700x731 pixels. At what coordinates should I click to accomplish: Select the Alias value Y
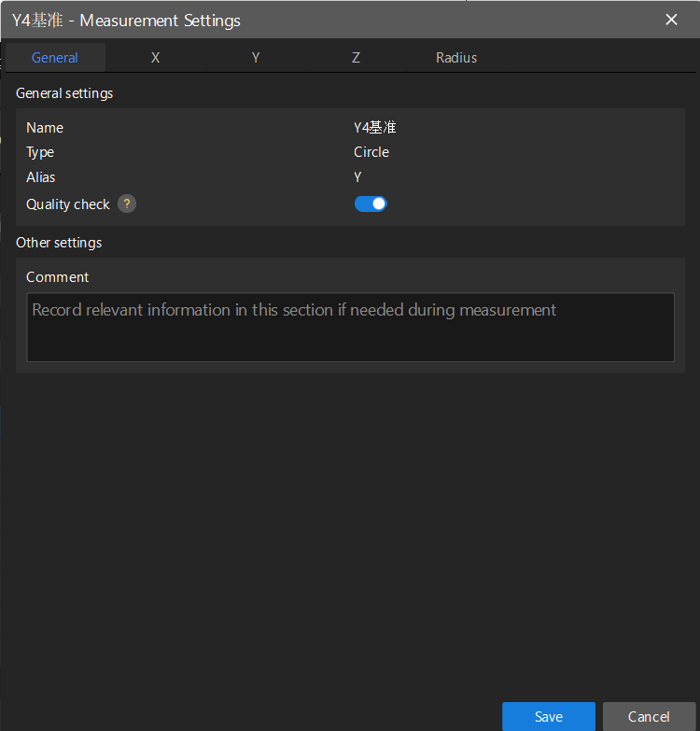[x=357, y=177]
